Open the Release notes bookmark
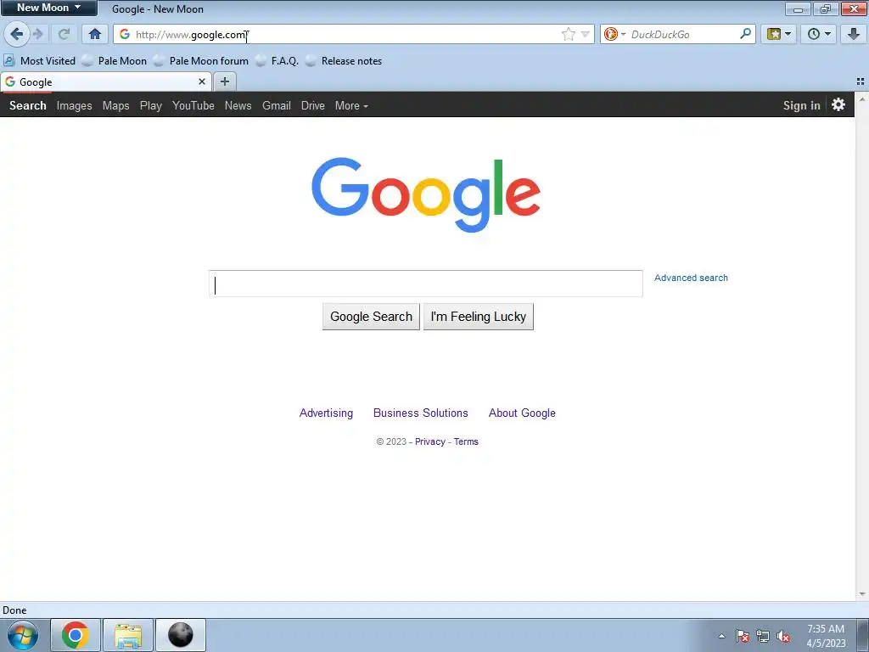Viewport: 869px width, 652px height. pyautogui.click(x=344, y=61)
